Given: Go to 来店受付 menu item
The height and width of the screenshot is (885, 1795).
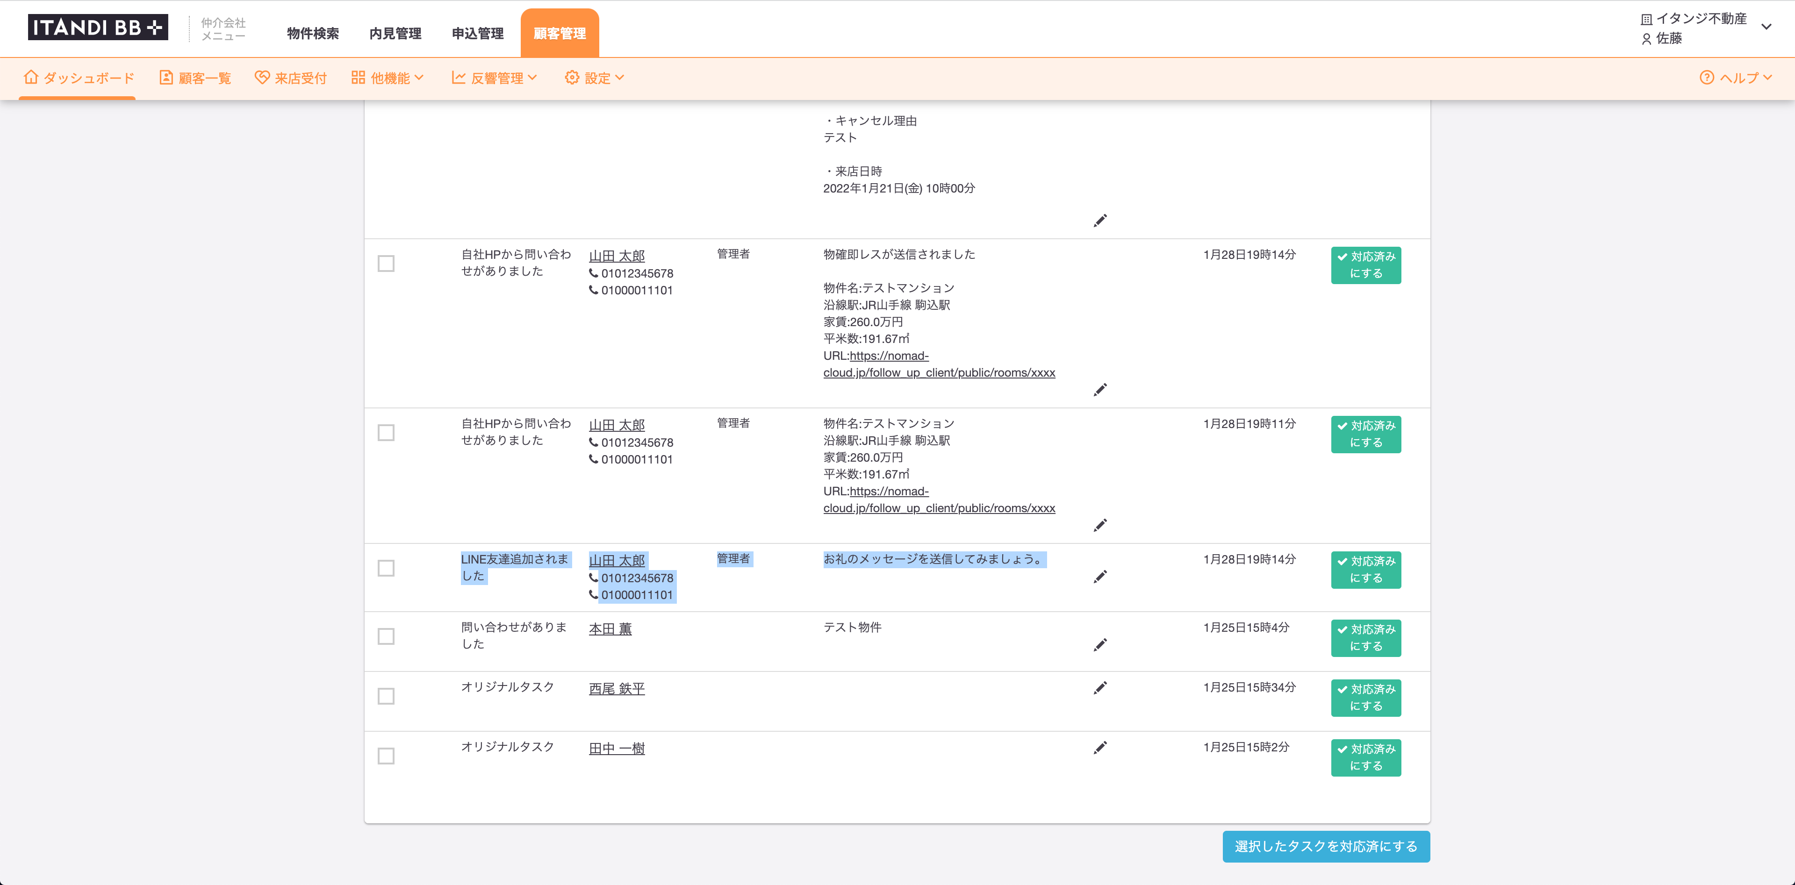Looking at the screenshot, I should [x=291, y=78].
